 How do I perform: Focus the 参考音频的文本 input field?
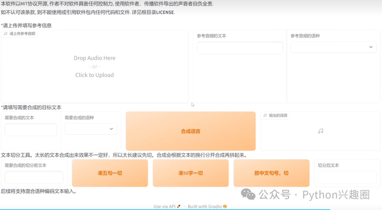tap(240, 48)
